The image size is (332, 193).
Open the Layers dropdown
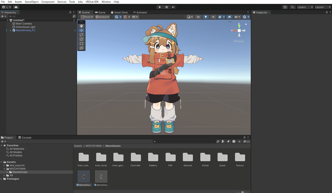(x=305, y=7)
